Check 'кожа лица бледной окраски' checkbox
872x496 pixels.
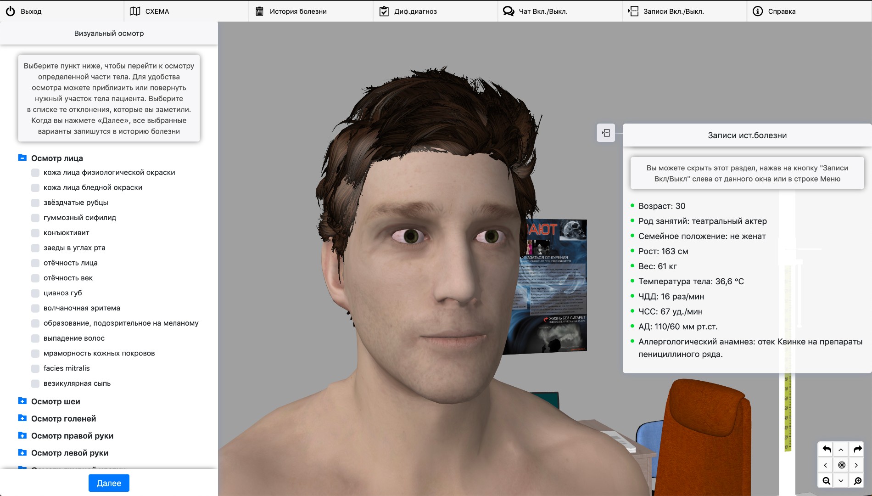click(35, 188)
